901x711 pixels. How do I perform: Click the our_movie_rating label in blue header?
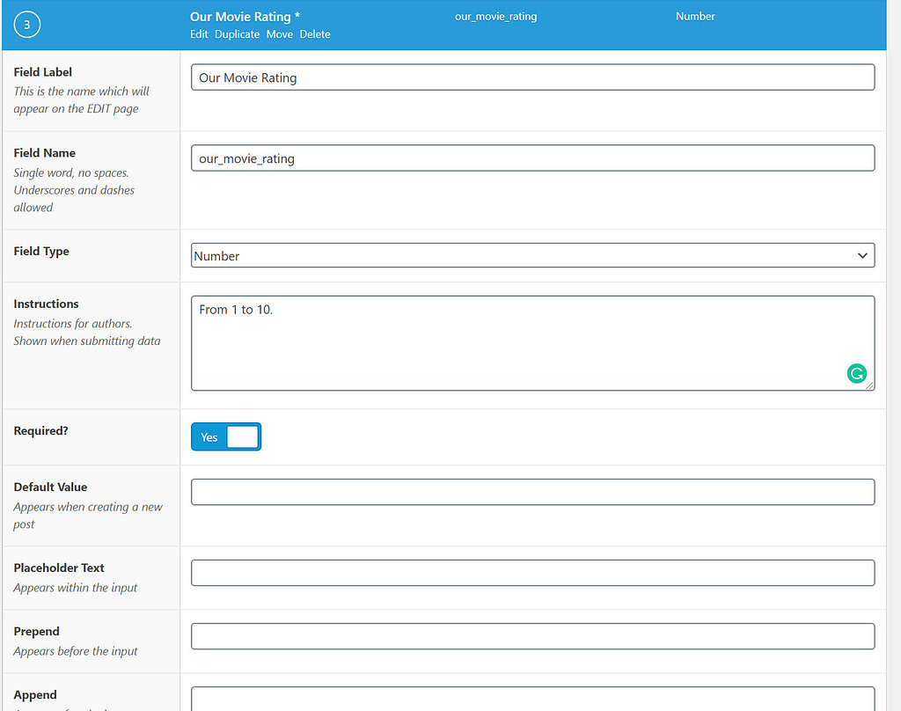[x=495, y=16]
